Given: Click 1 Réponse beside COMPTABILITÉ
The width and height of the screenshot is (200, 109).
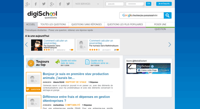Looking at the screenshot, I should click(x=87, y=105).
